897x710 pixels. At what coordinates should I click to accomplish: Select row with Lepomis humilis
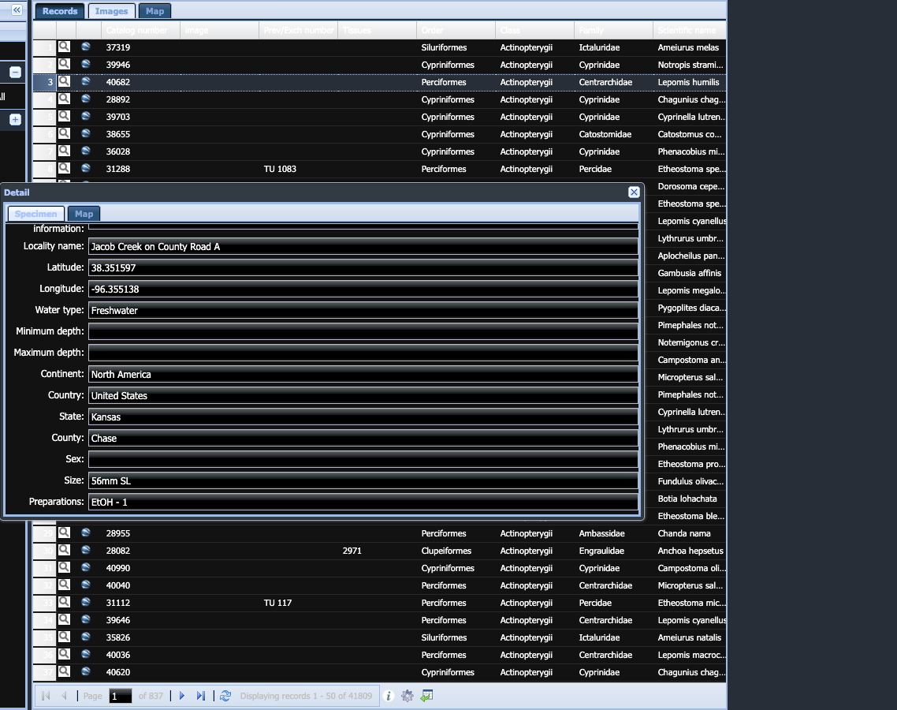[379, 82]
